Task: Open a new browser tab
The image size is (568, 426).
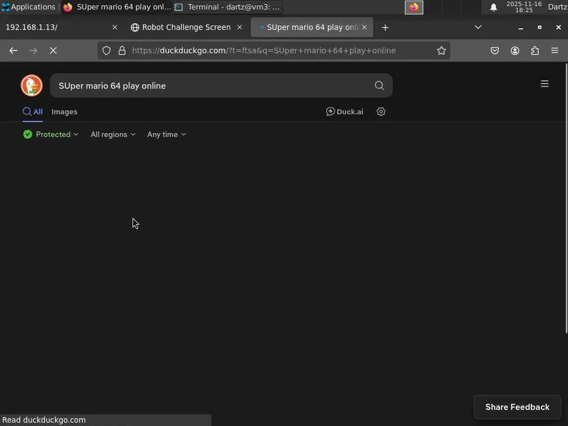Action: [385, 28]
